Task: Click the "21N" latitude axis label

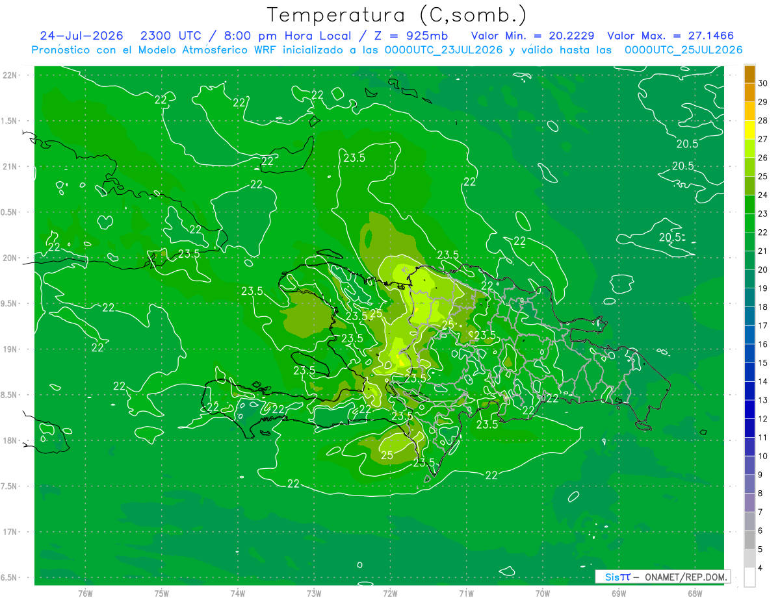Action: (9, 166)
